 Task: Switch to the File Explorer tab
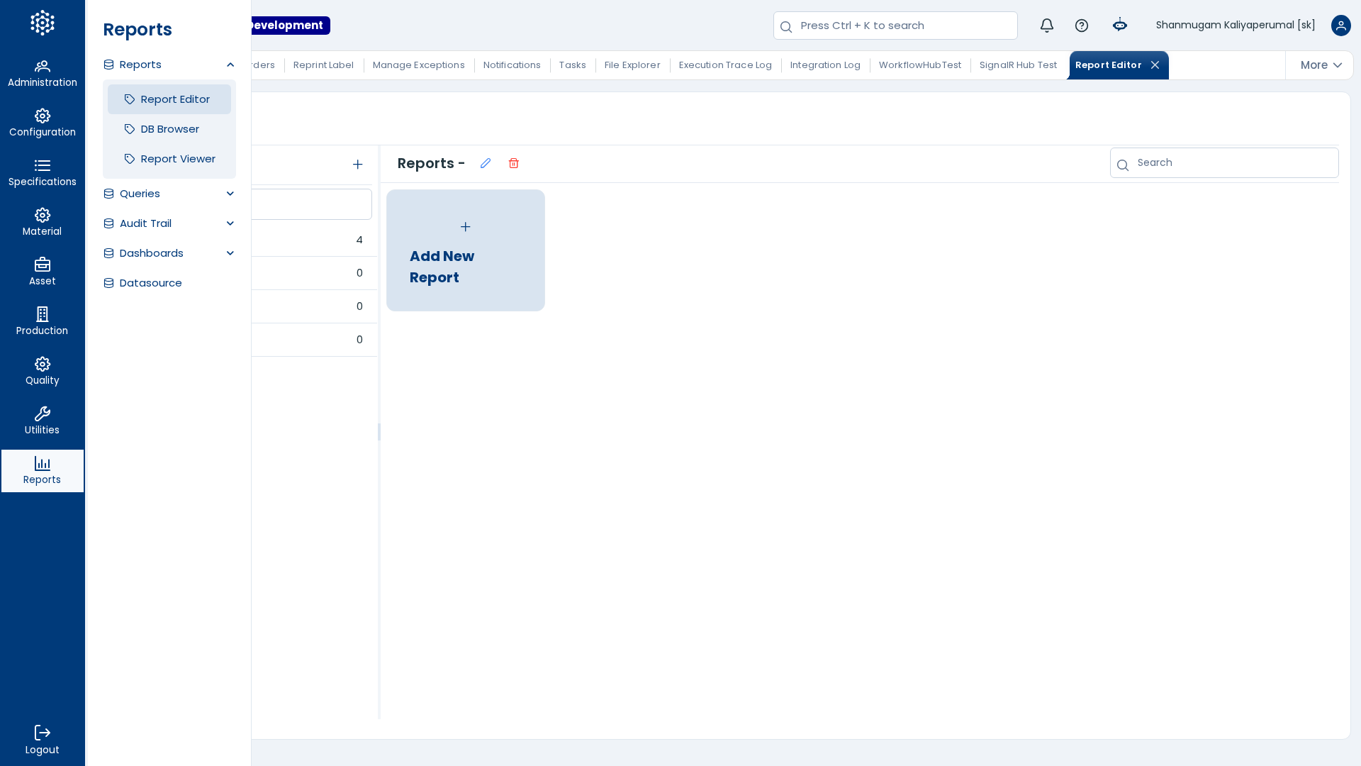(x=632, y=65)
